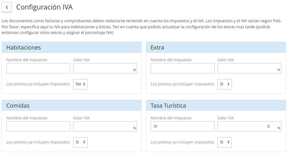Click the Configuración IVA page title
Viewport: 288px width, 154px height.
[x=45, y=7]
